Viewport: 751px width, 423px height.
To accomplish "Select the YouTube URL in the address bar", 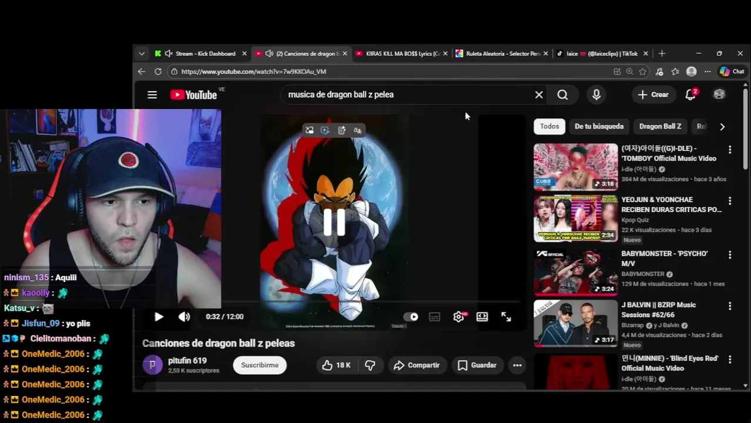I will coord(254,72).
